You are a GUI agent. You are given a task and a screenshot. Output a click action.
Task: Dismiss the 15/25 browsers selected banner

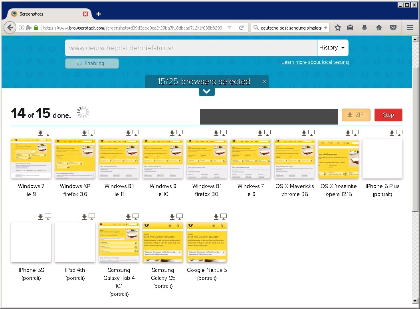pos(264,82)
